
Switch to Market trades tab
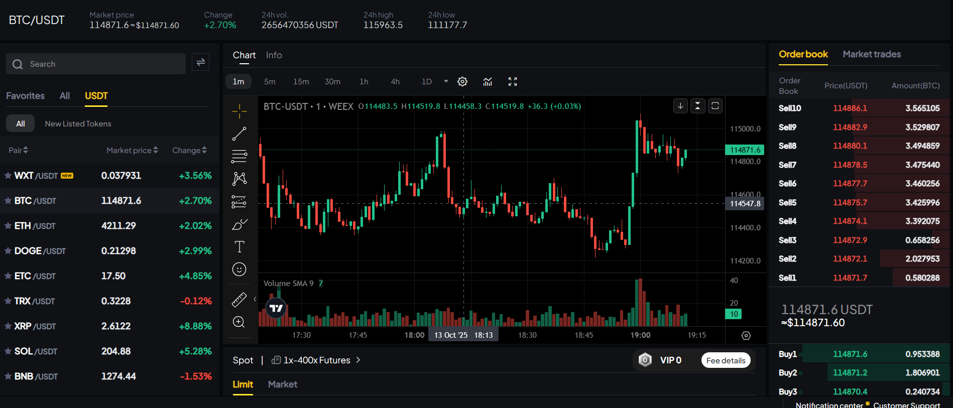[872, 54]
